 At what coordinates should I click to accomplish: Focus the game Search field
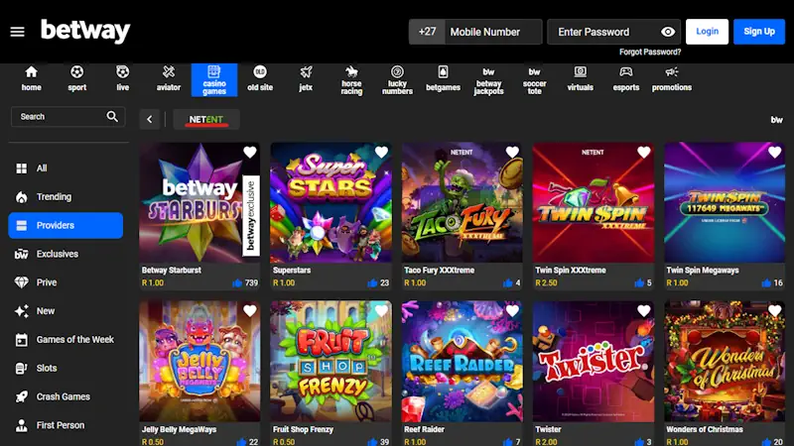click(67, 117)
